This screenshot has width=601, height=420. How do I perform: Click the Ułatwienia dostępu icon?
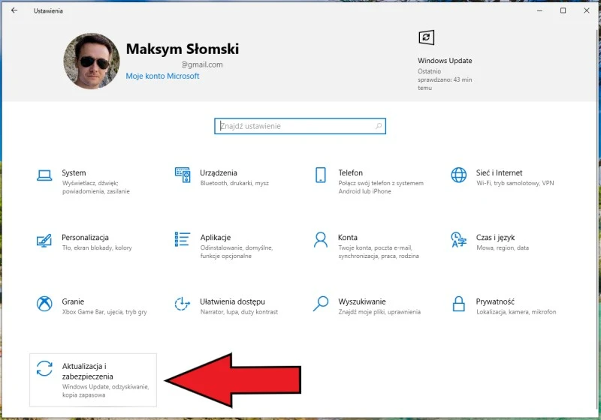(182, 304)
